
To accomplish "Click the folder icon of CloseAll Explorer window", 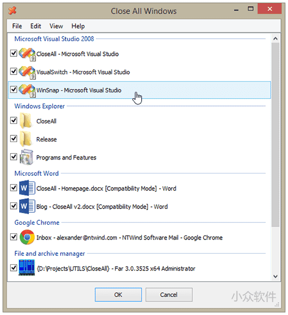I will tap(26, 121).
